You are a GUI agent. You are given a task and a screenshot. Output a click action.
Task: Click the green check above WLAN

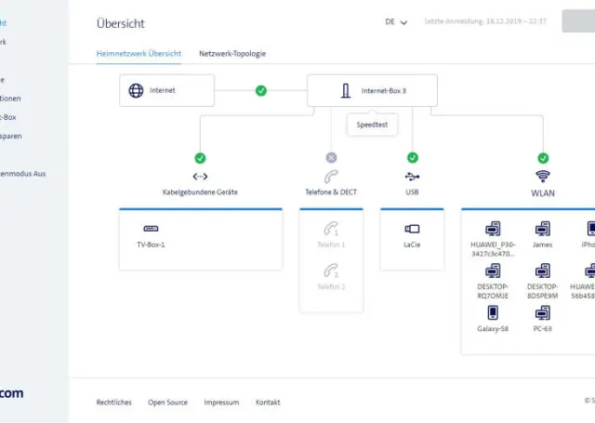click(543, 158)
